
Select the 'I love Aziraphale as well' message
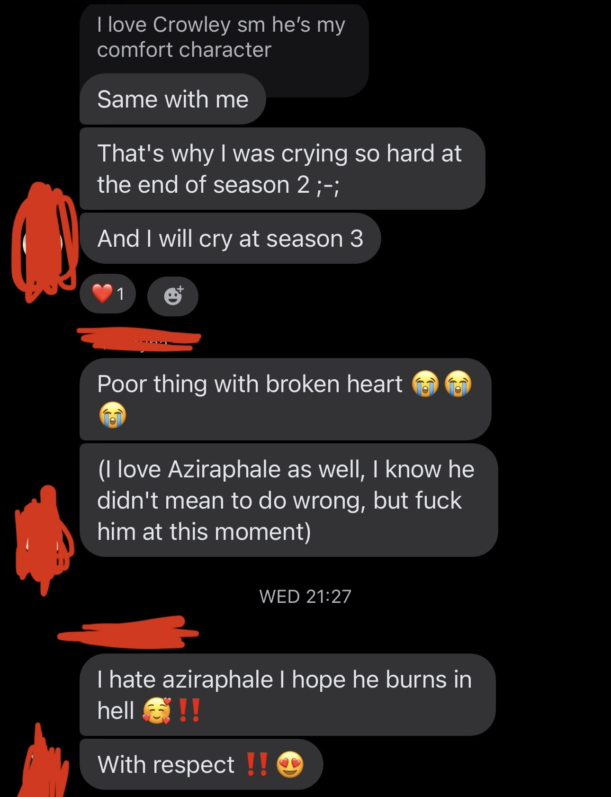click(289, 500)
